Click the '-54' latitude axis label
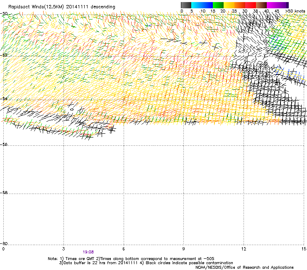Viewport: 307px width, 270px height. tap(4, 98)
